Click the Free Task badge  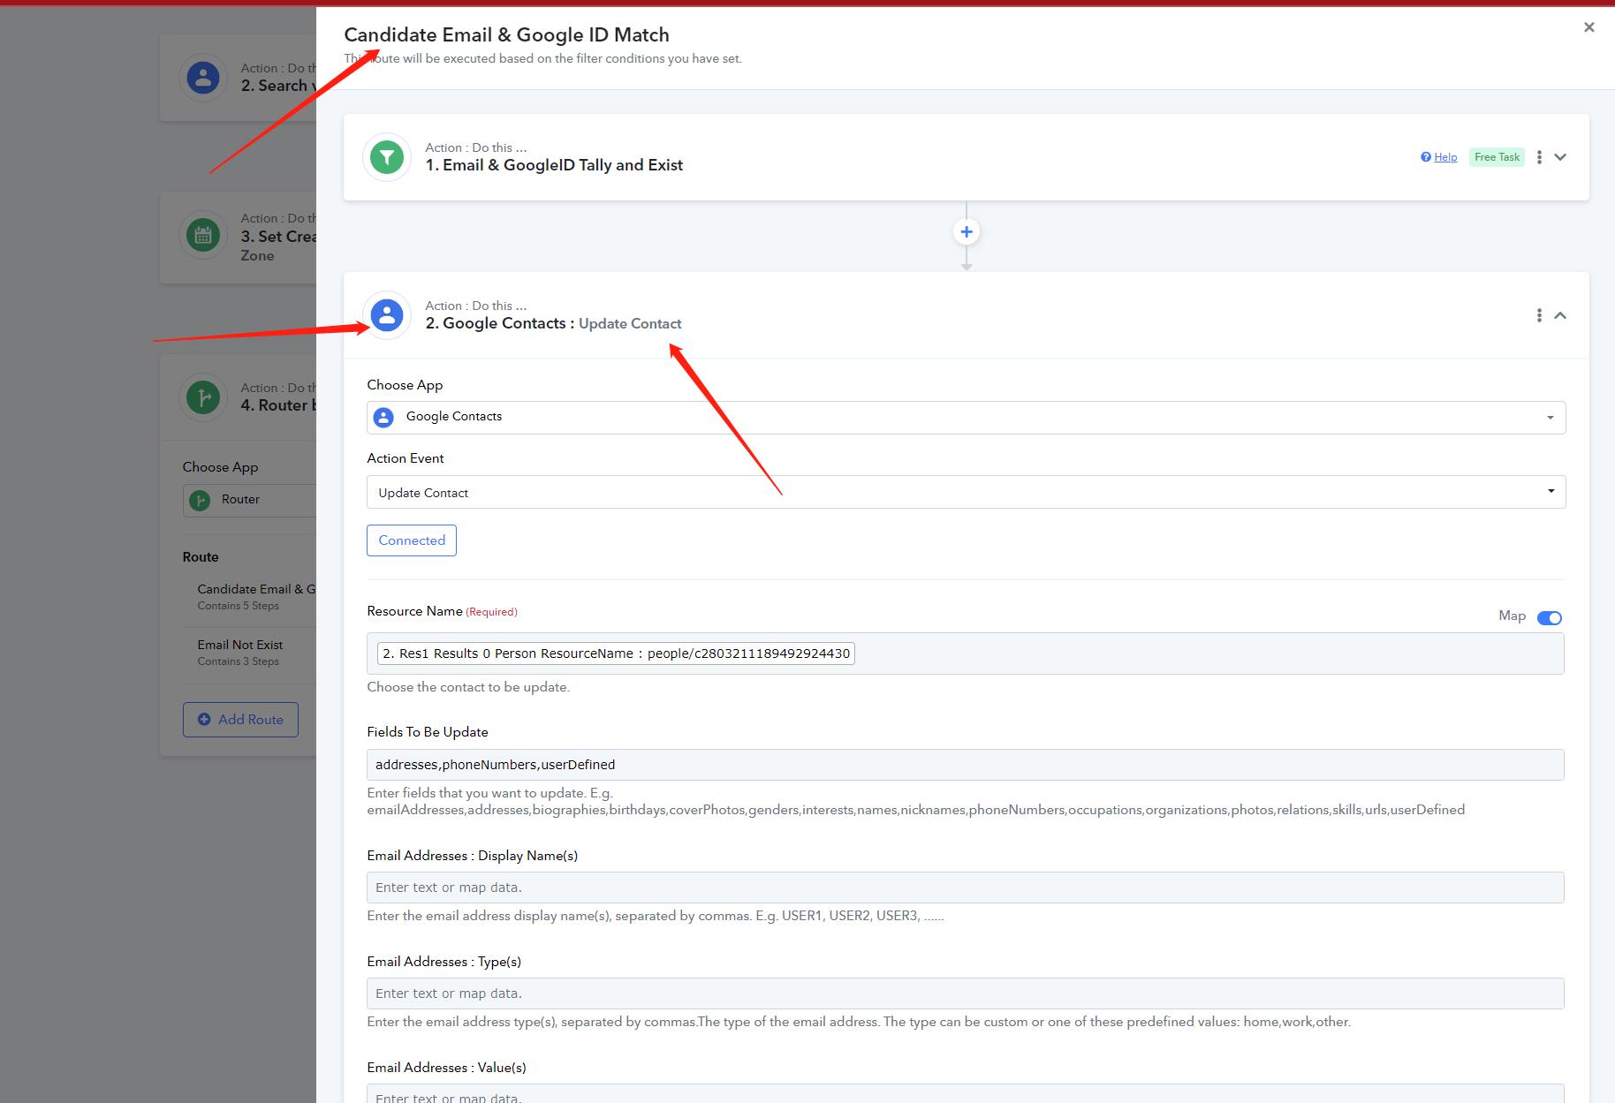pos(1497,157)
